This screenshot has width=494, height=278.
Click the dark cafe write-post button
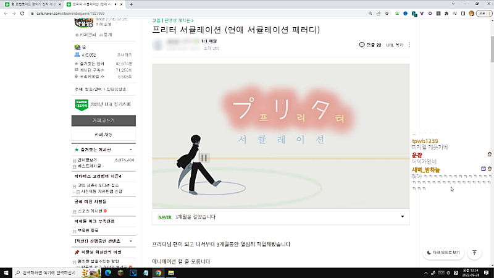[104, 120]
